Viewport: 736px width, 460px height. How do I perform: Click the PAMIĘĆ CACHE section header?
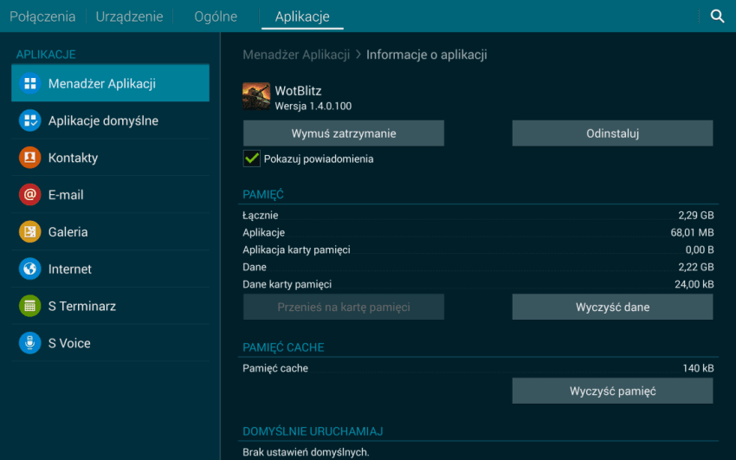pyautogui.click(x=283, y=347)
